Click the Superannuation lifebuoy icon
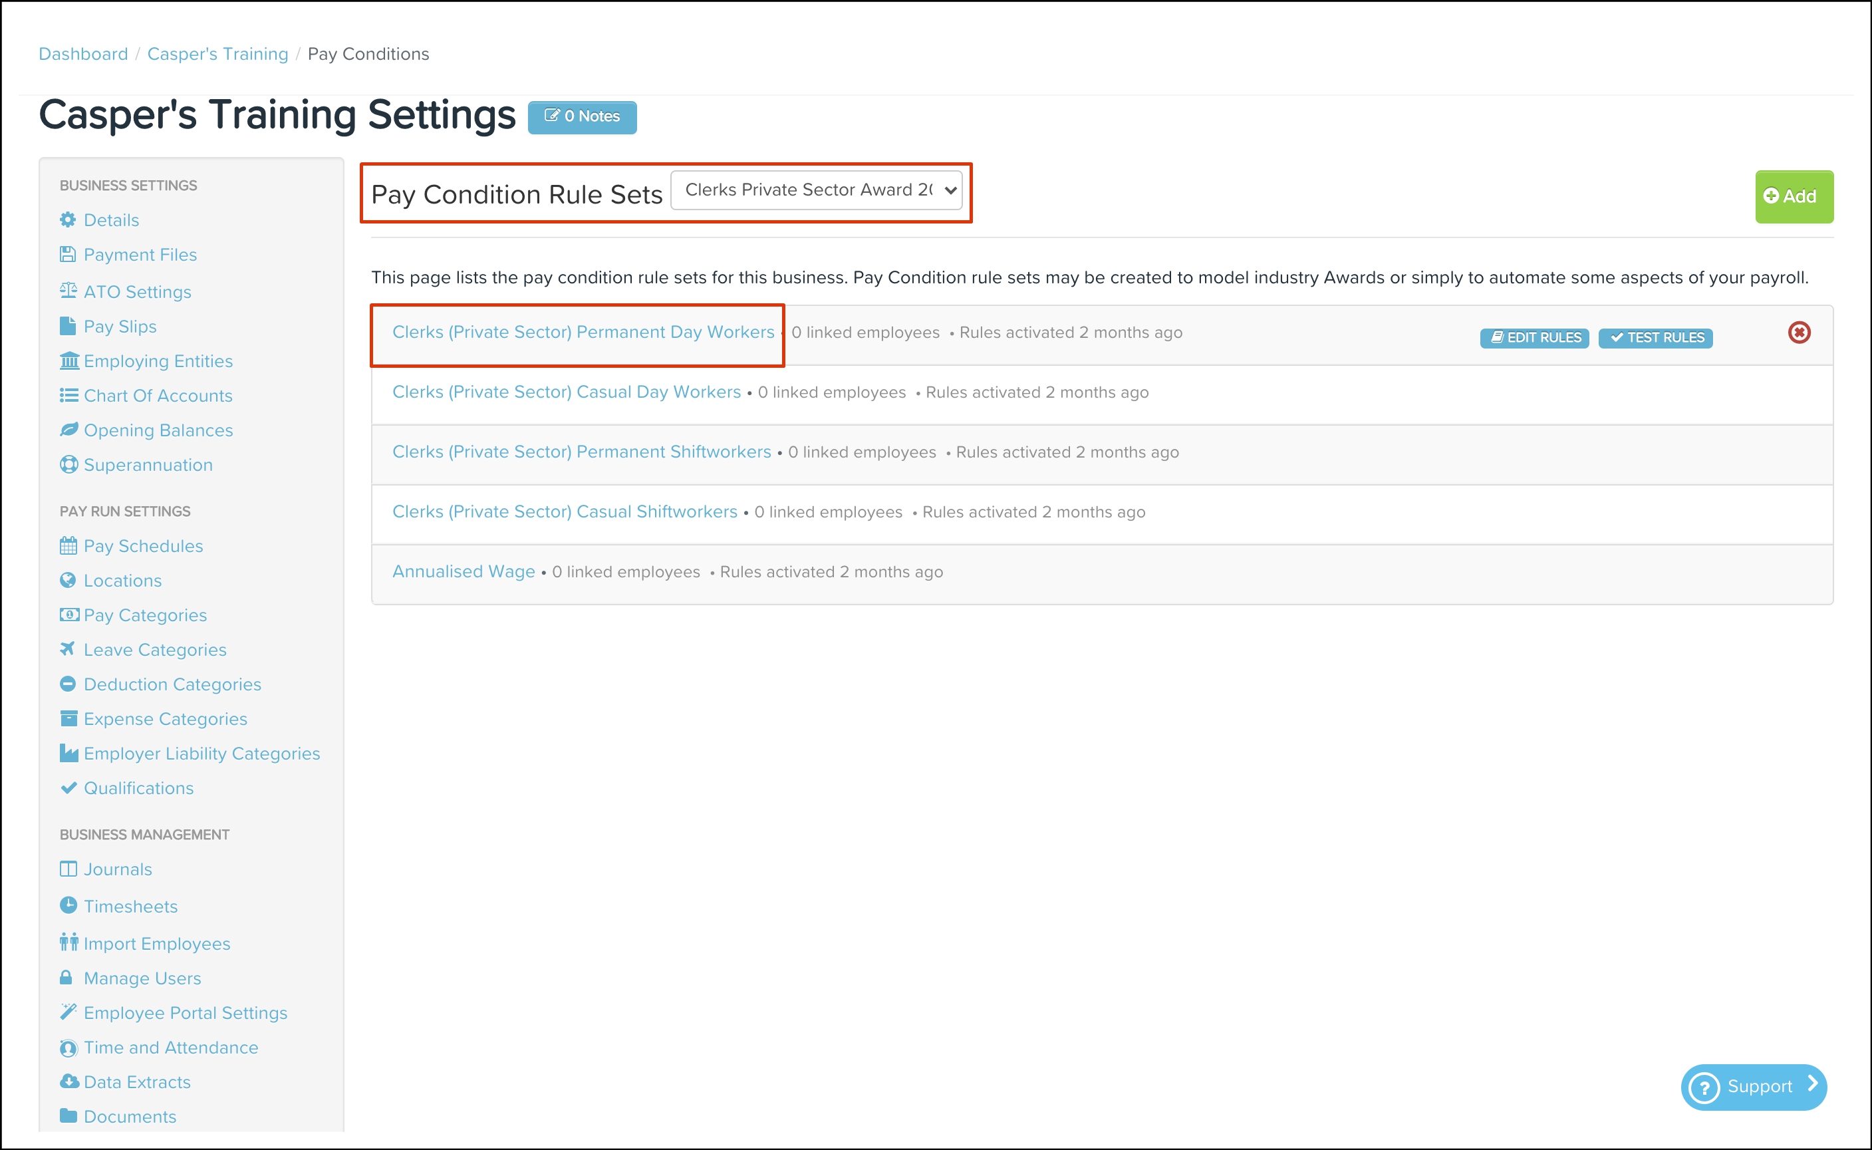The image size is (1872, 1150). point(68,465)
